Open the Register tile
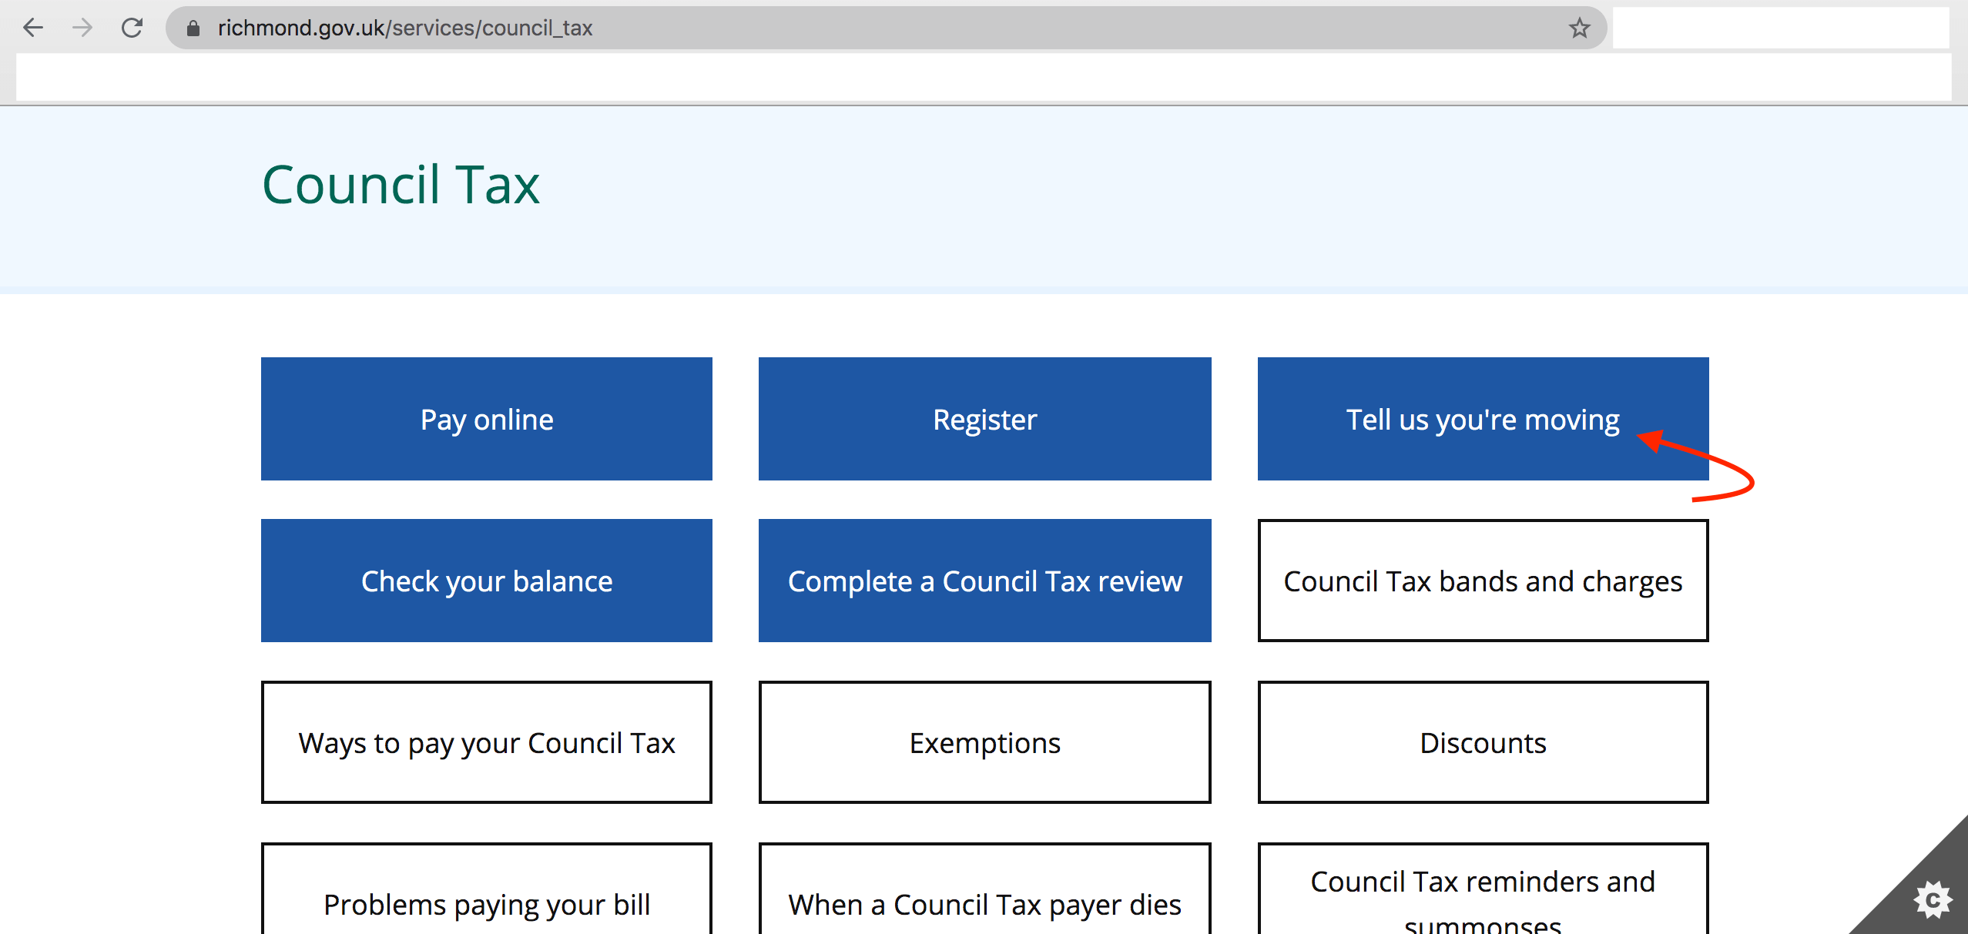Image resolution: width=1968 pixels, height=934 pixels. point(984,419)
